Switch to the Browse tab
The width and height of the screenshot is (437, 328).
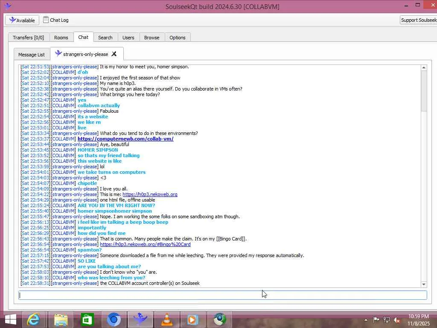(x=151, y=38)
